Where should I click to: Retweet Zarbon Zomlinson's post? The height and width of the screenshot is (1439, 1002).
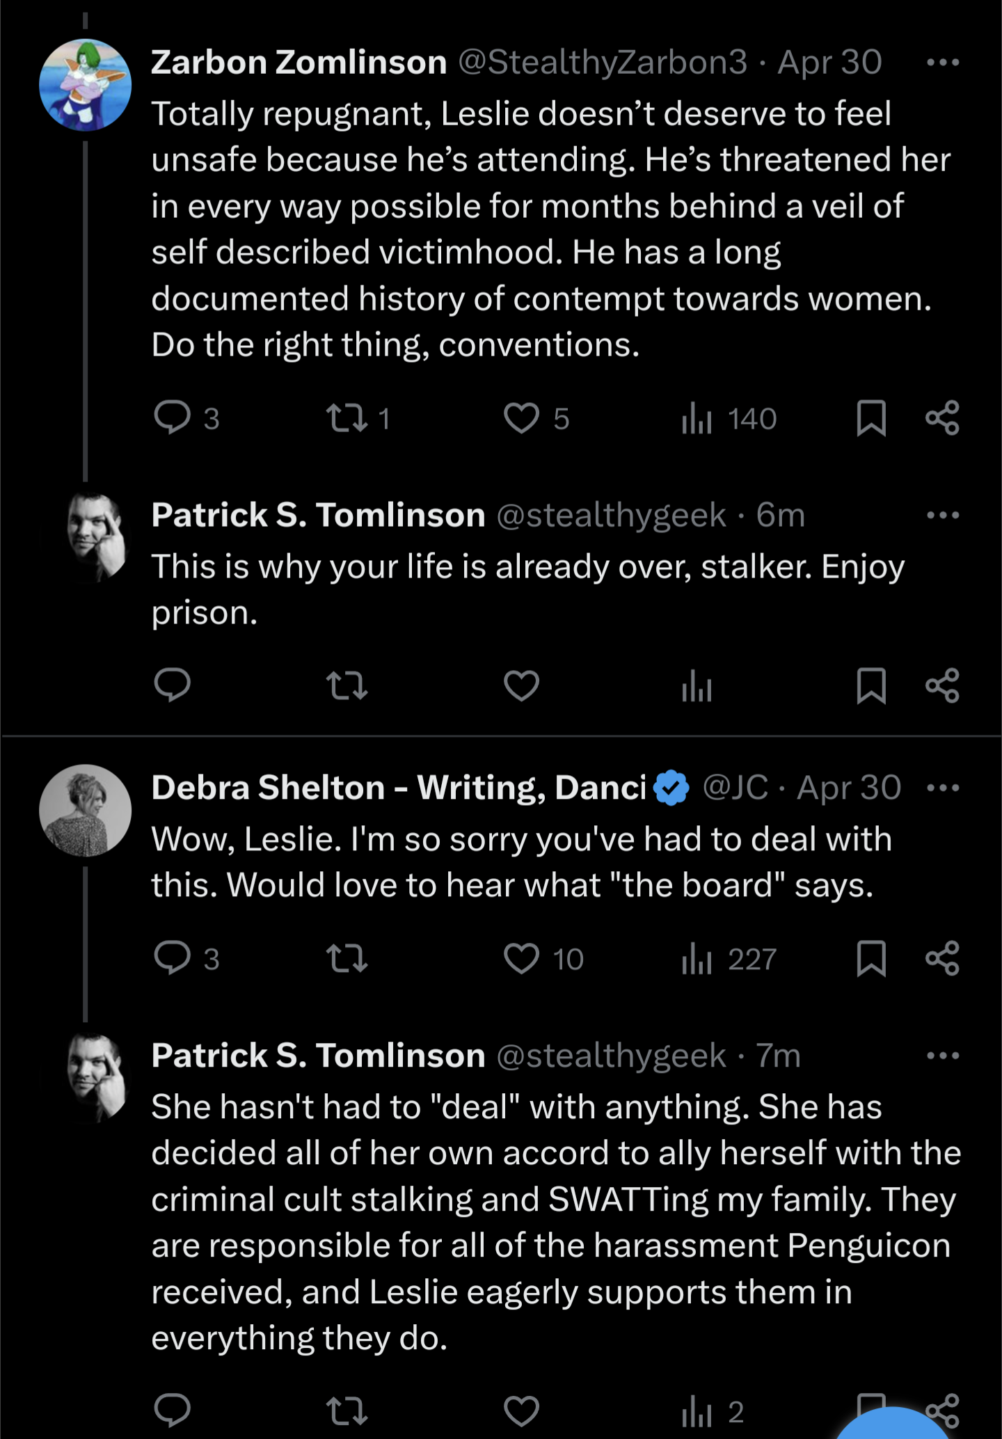point(347,418)
